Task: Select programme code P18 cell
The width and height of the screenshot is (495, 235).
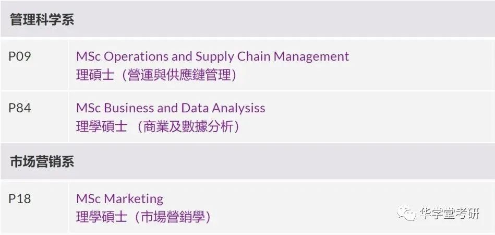Action: click(34, 207)
